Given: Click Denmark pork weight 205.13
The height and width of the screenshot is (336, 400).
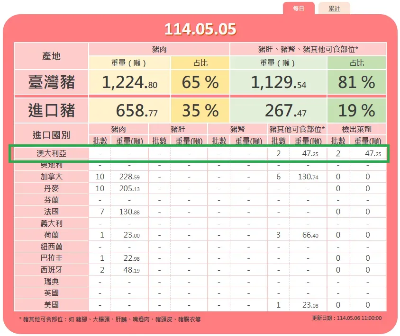Looking at the screenshot, I should 129,188.
